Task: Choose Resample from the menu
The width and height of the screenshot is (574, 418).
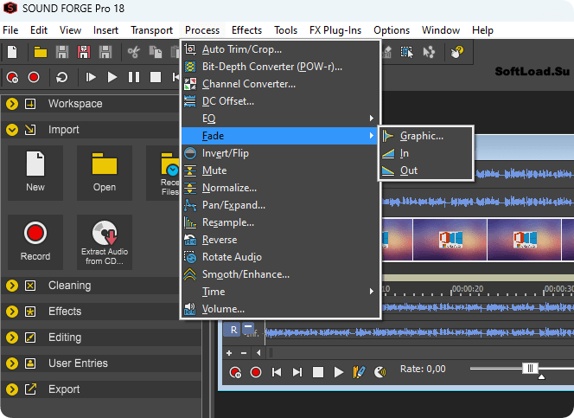Action: 280,222
